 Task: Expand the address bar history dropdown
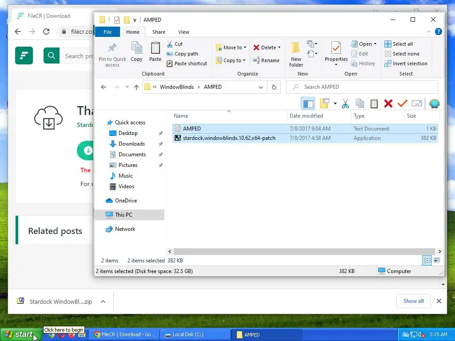pos(260,87)
